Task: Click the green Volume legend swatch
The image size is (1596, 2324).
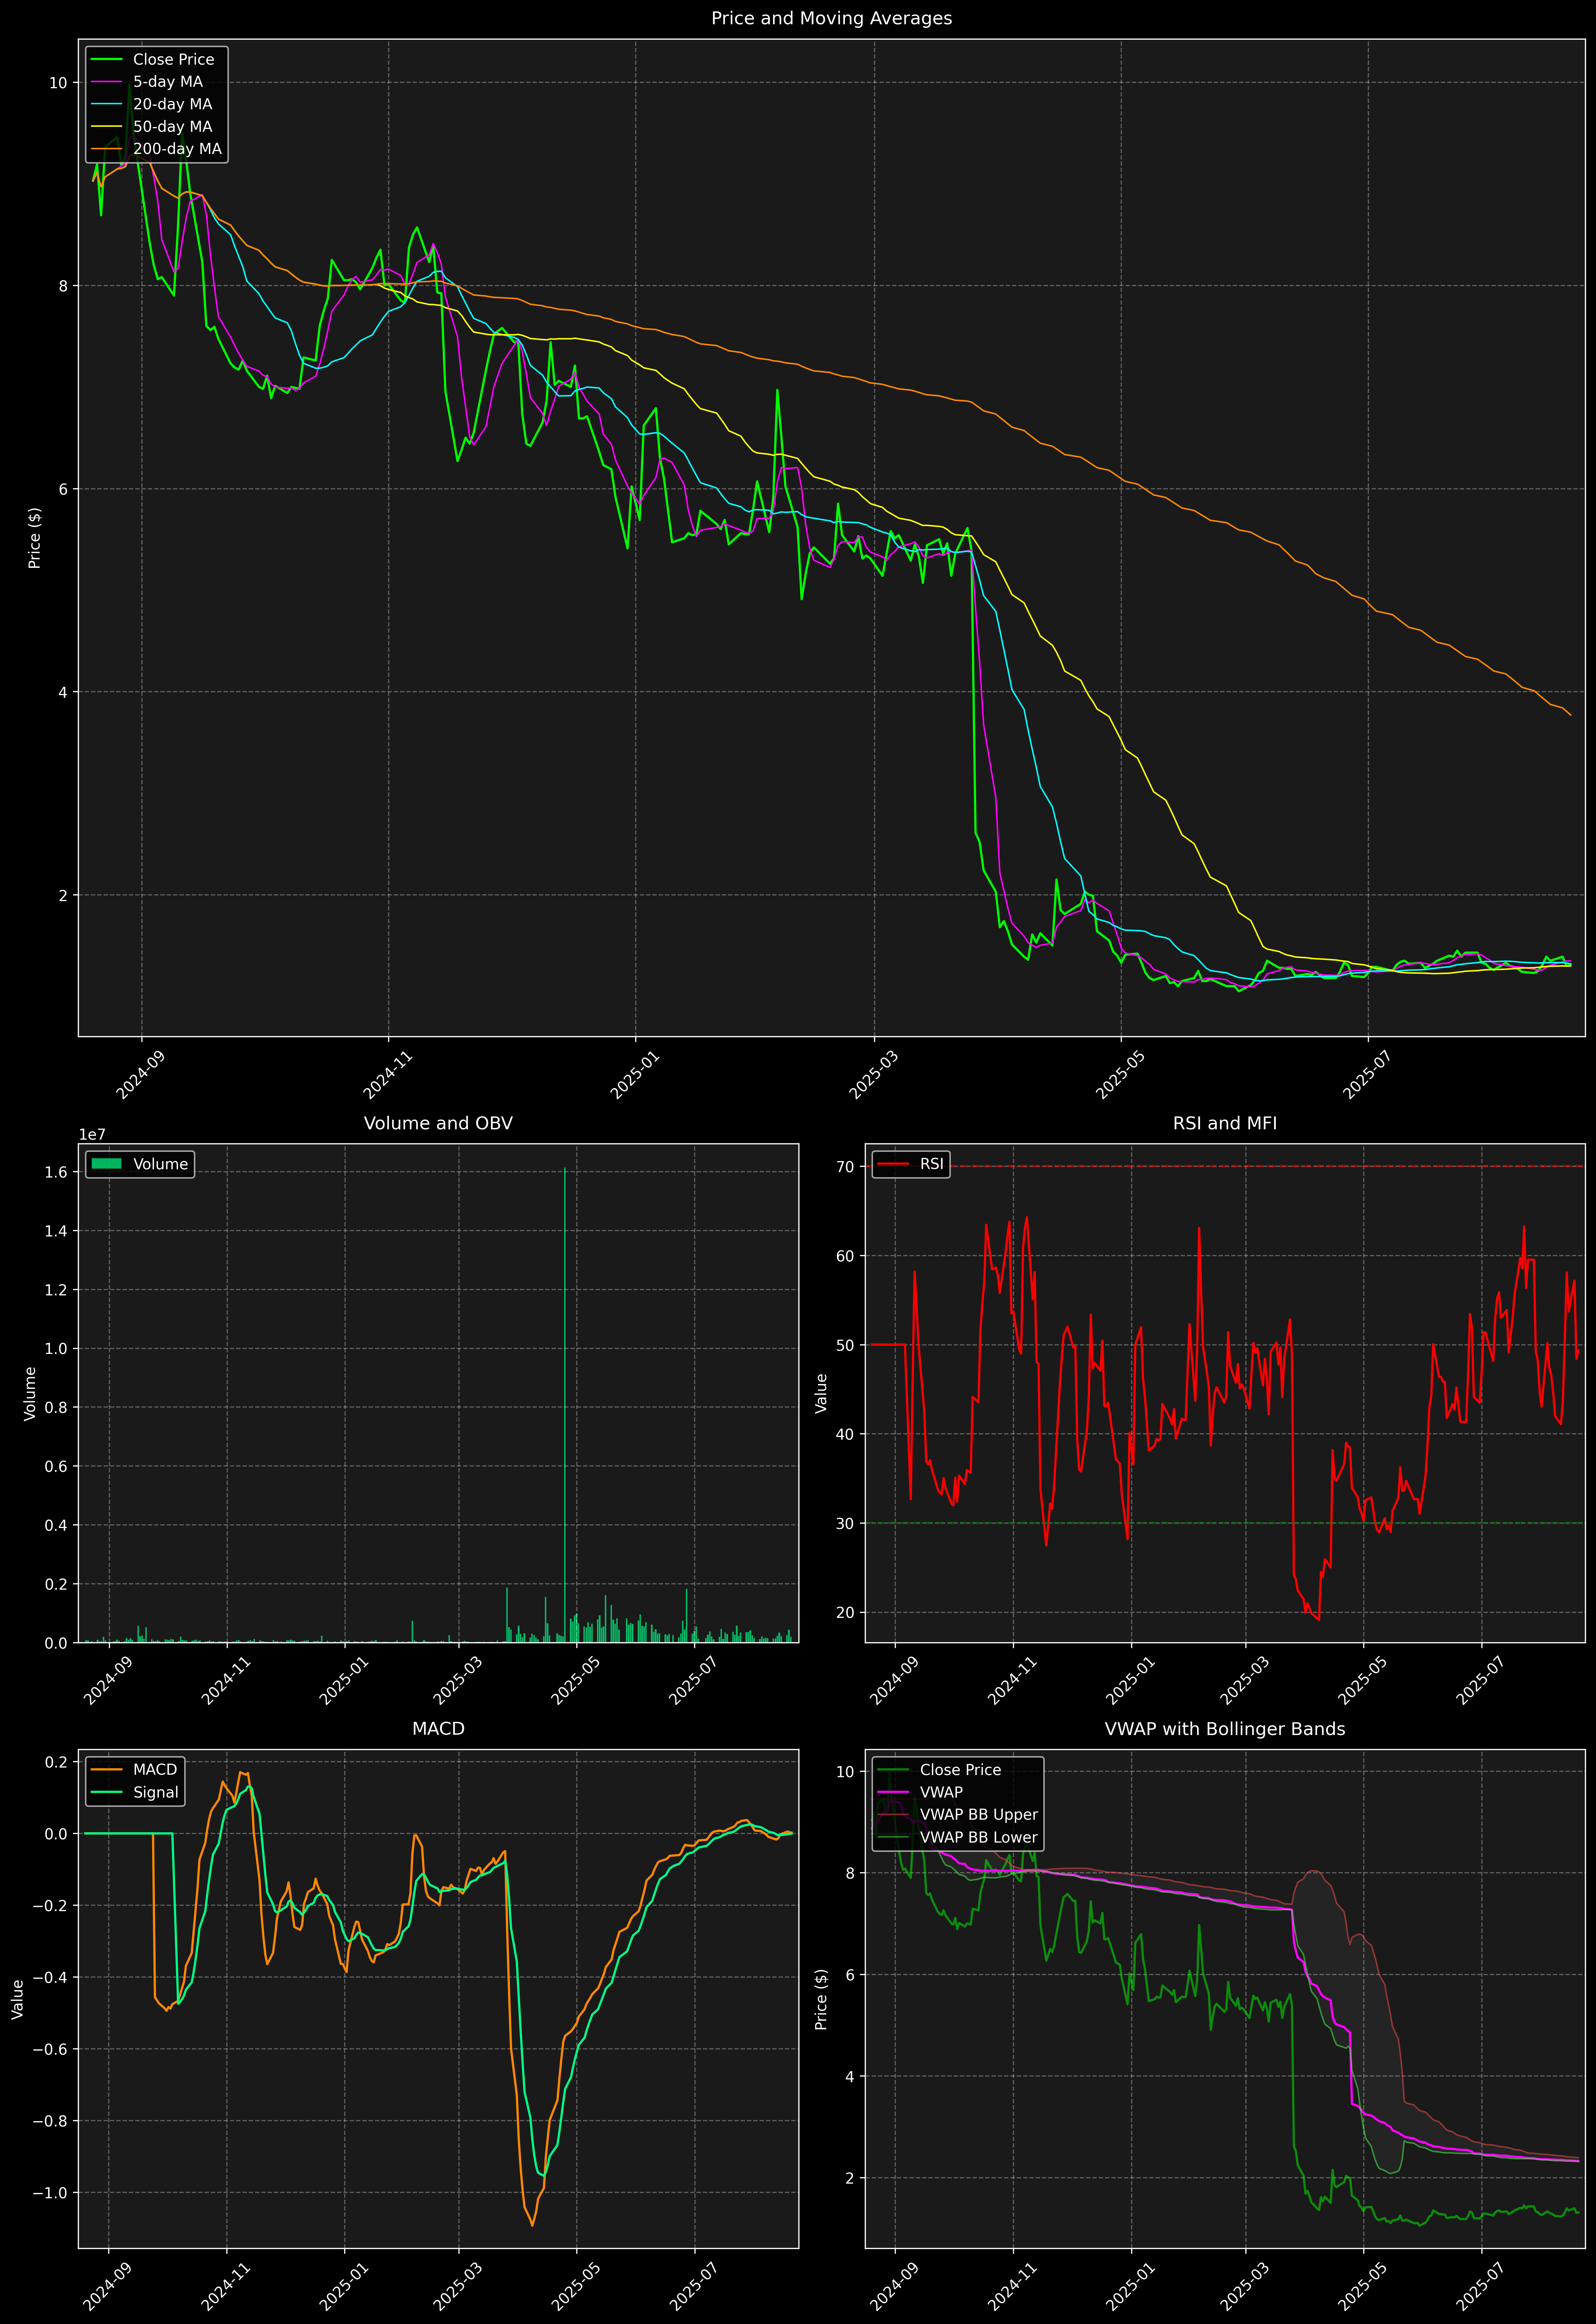Action: click(x=106, y=1164)
